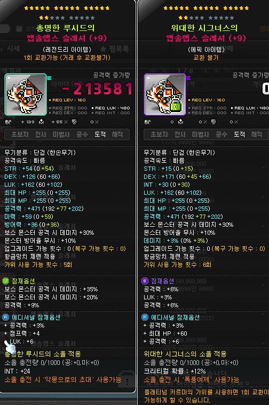Select the 해적 class label in the right tooltip

point(257,134)
